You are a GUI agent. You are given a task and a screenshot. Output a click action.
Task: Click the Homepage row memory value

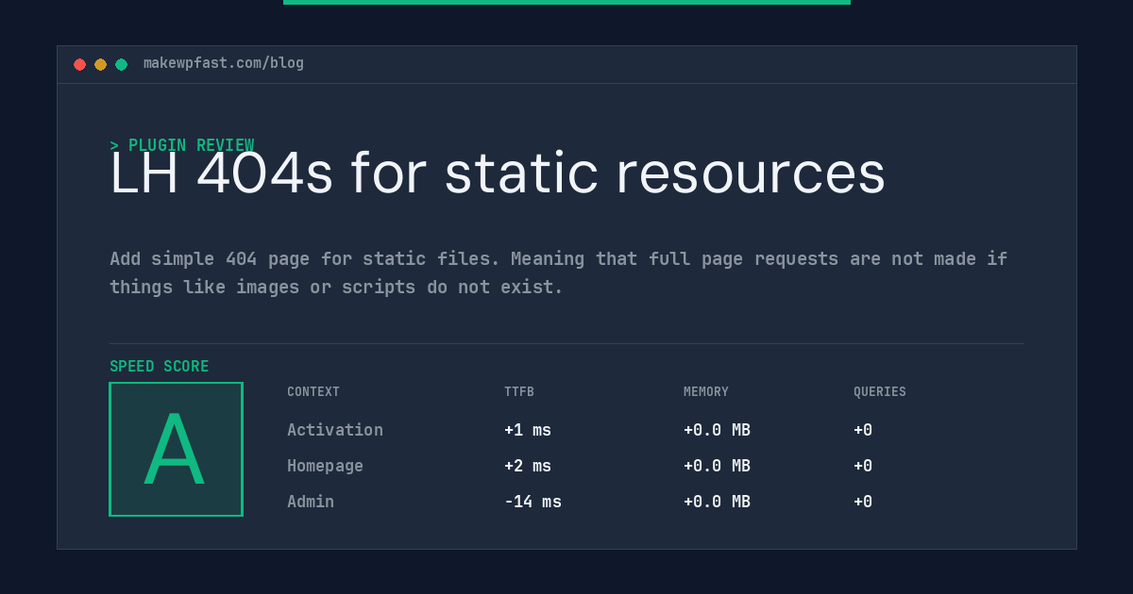tap(717, 466)
